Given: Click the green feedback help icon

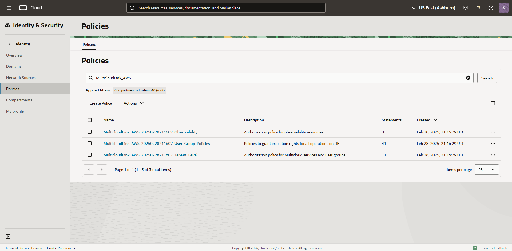Looking at the screenshot, I should [475, 248].
